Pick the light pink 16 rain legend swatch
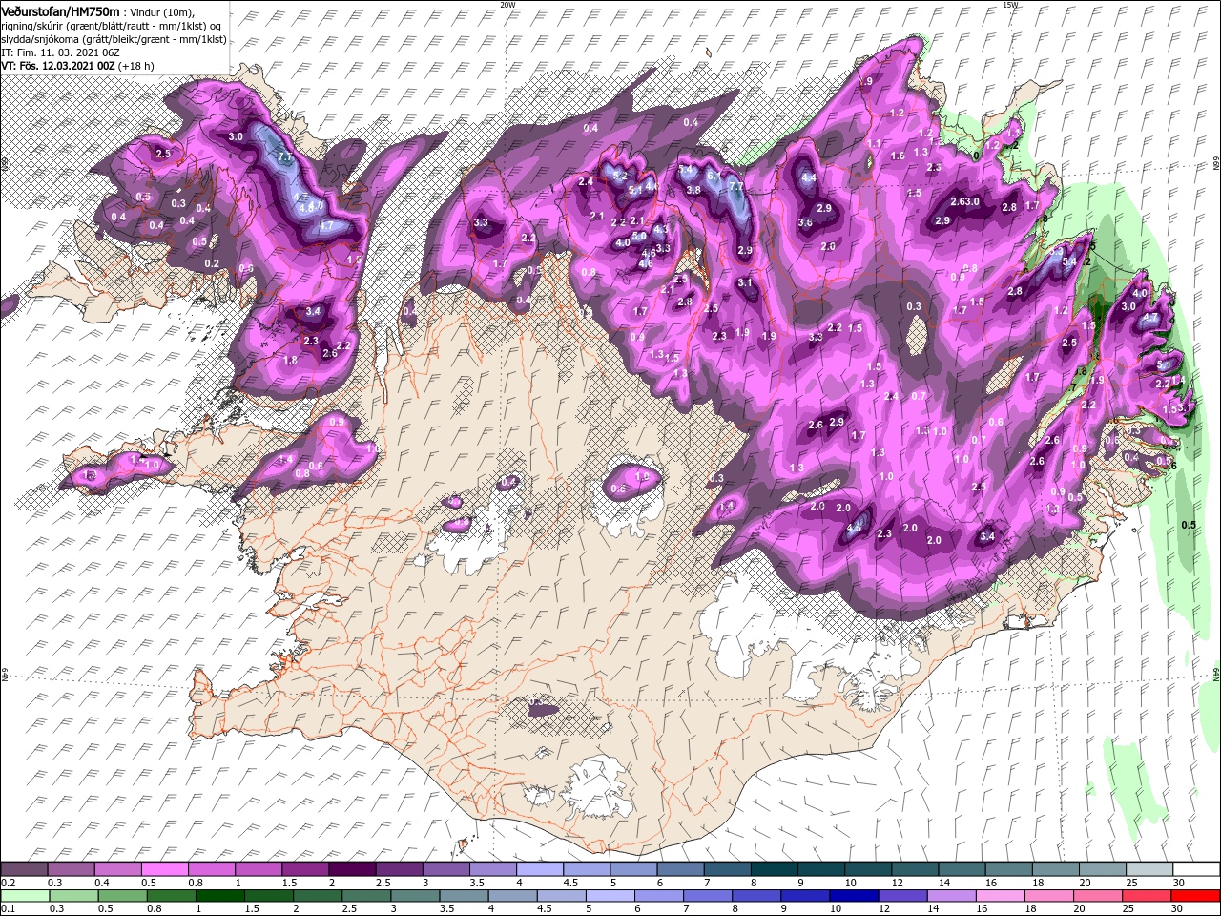 click(x=1002, y=895)
